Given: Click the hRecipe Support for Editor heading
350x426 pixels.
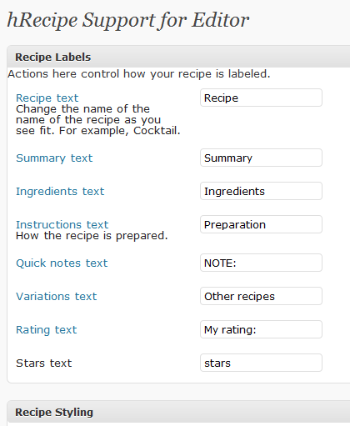Looking at the screenshot, I should pyautogui.click(x=128, y=20).
